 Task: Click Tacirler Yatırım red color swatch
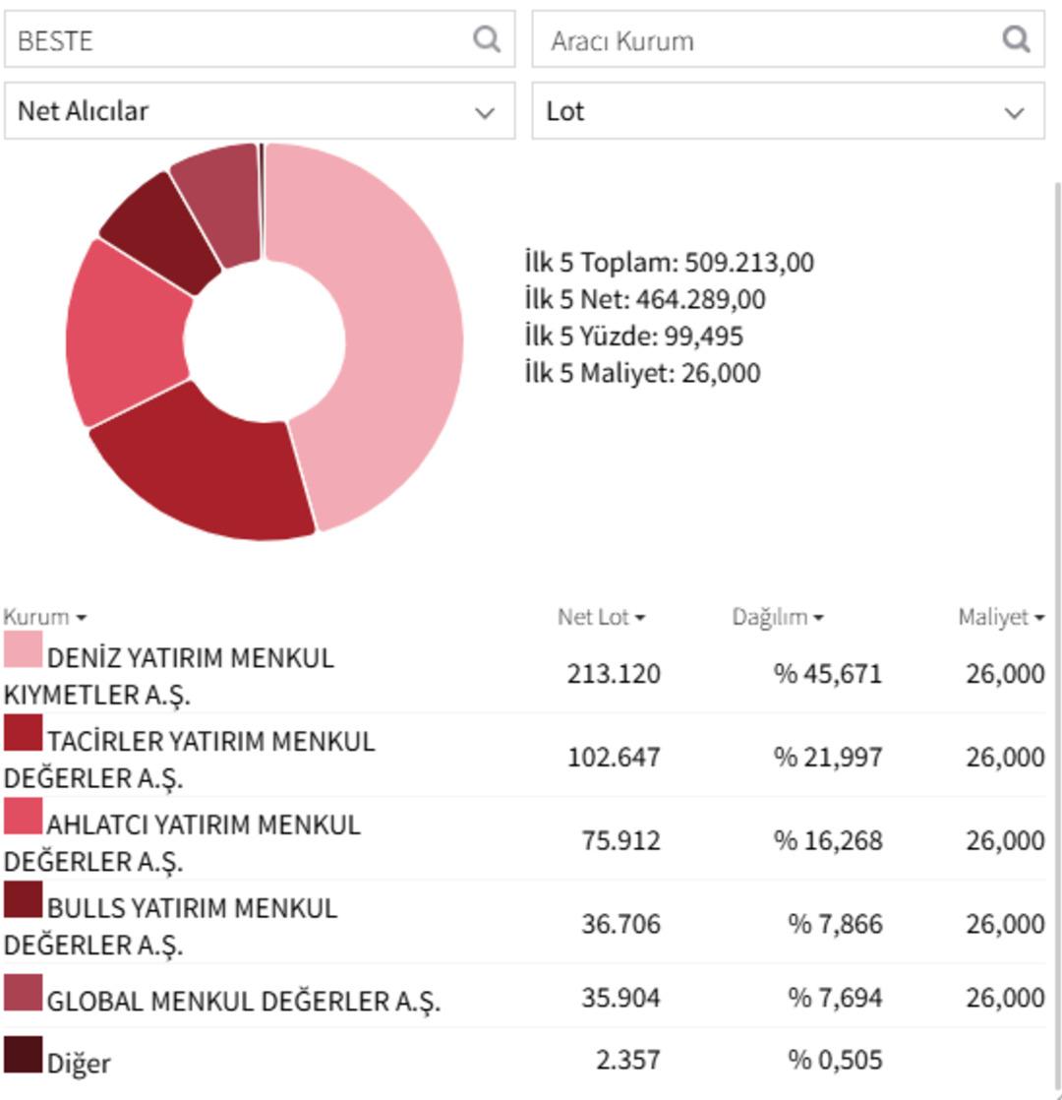[x=23, y=733]
